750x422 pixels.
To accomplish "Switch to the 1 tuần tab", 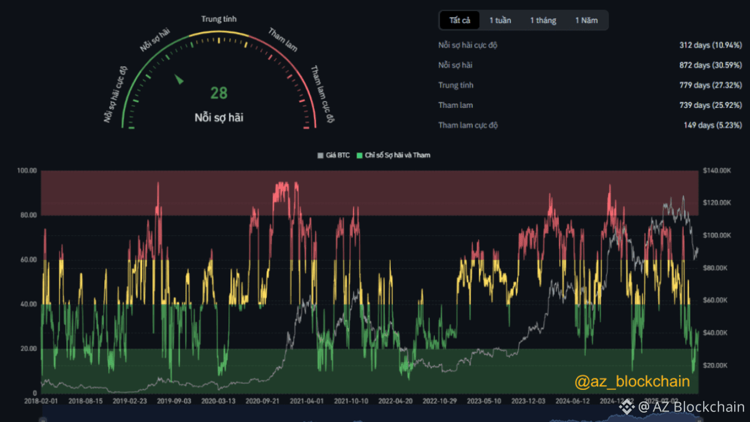I will click(500, 20).
